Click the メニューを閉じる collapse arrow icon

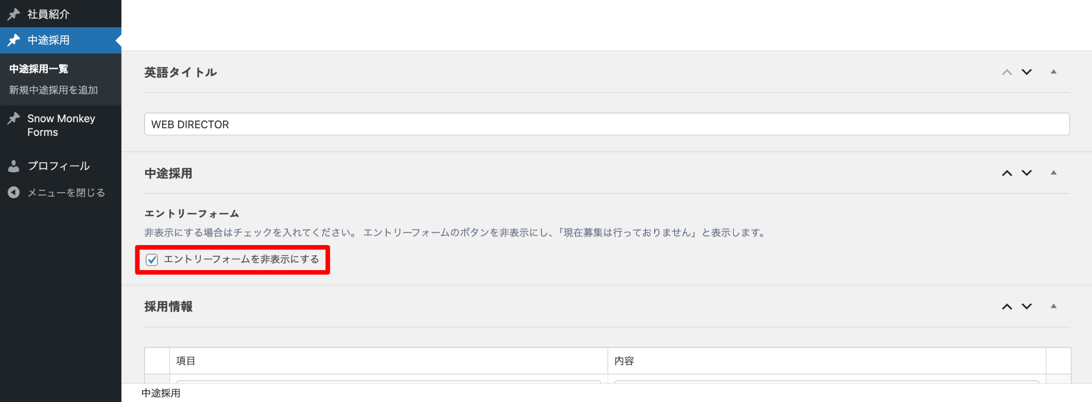(14, 193)
